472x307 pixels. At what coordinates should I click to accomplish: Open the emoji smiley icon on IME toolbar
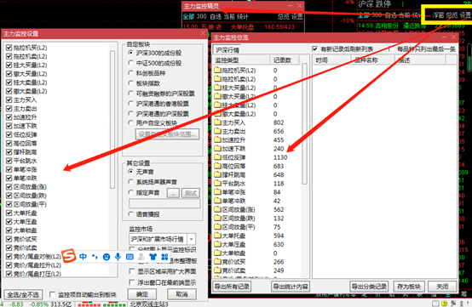tap(106, 257)
